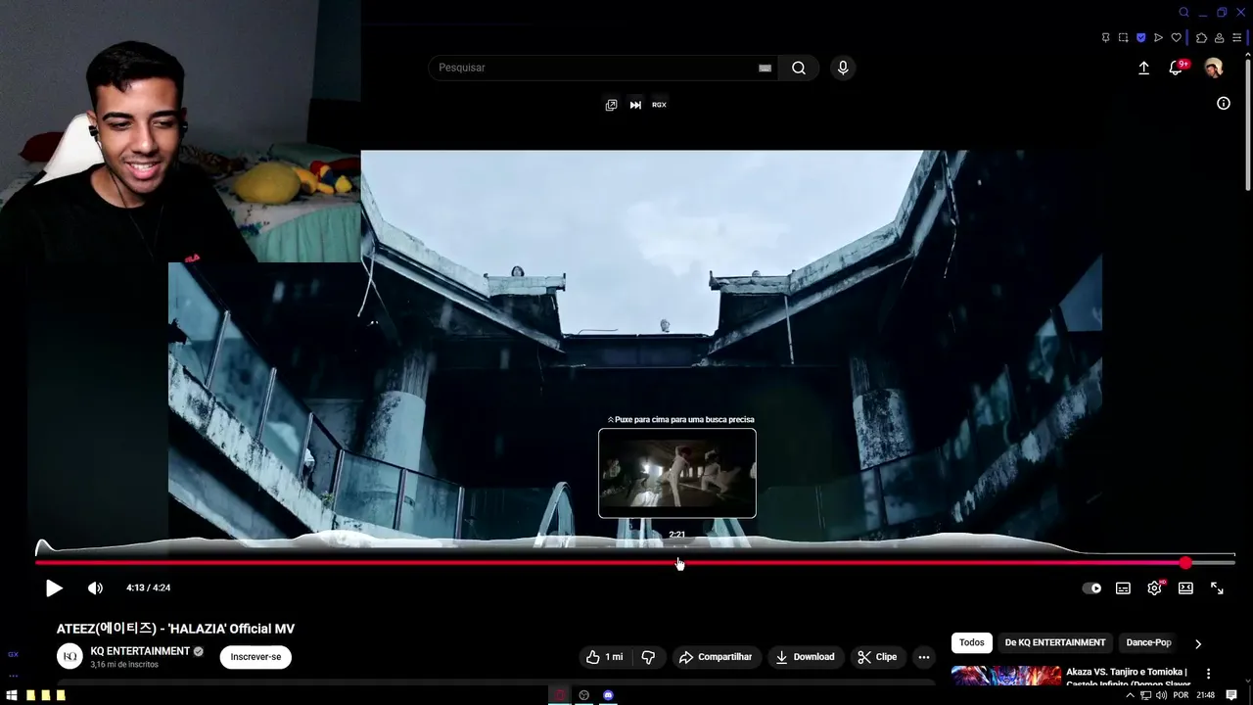Open options for Akaza VS. Tanjiro video
Screen dimensions: 1253x705
(x=1208, y=674)
